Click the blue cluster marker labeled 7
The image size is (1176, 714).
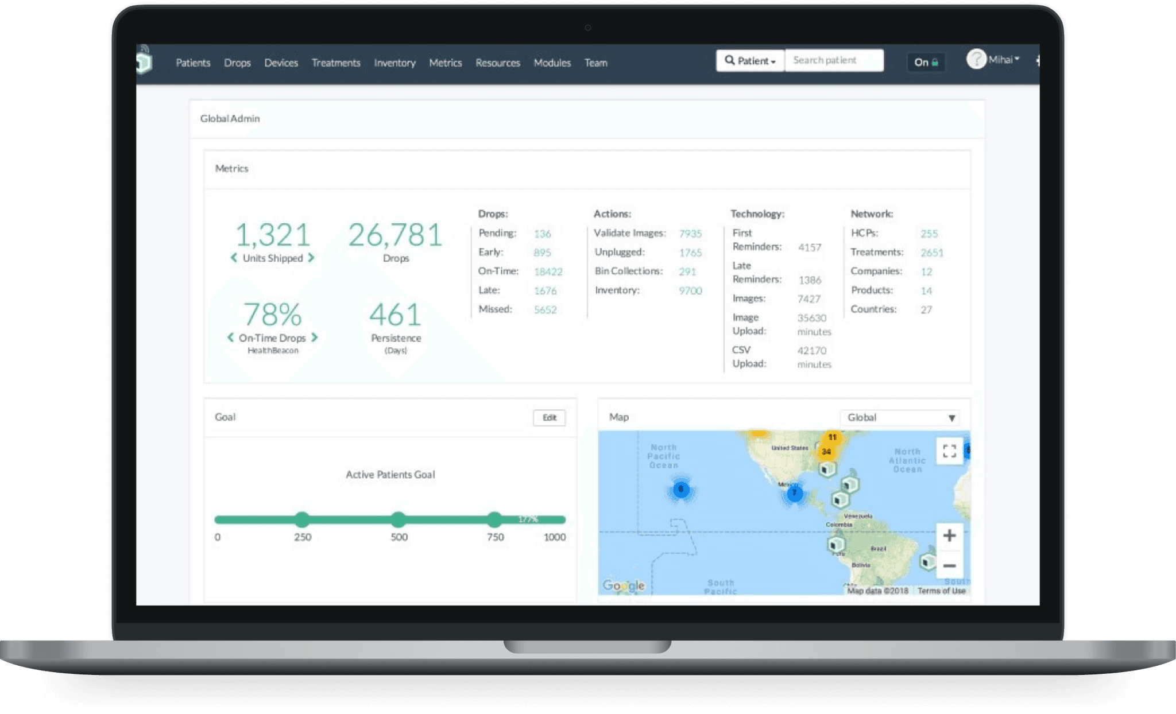(x=795, y=492)
